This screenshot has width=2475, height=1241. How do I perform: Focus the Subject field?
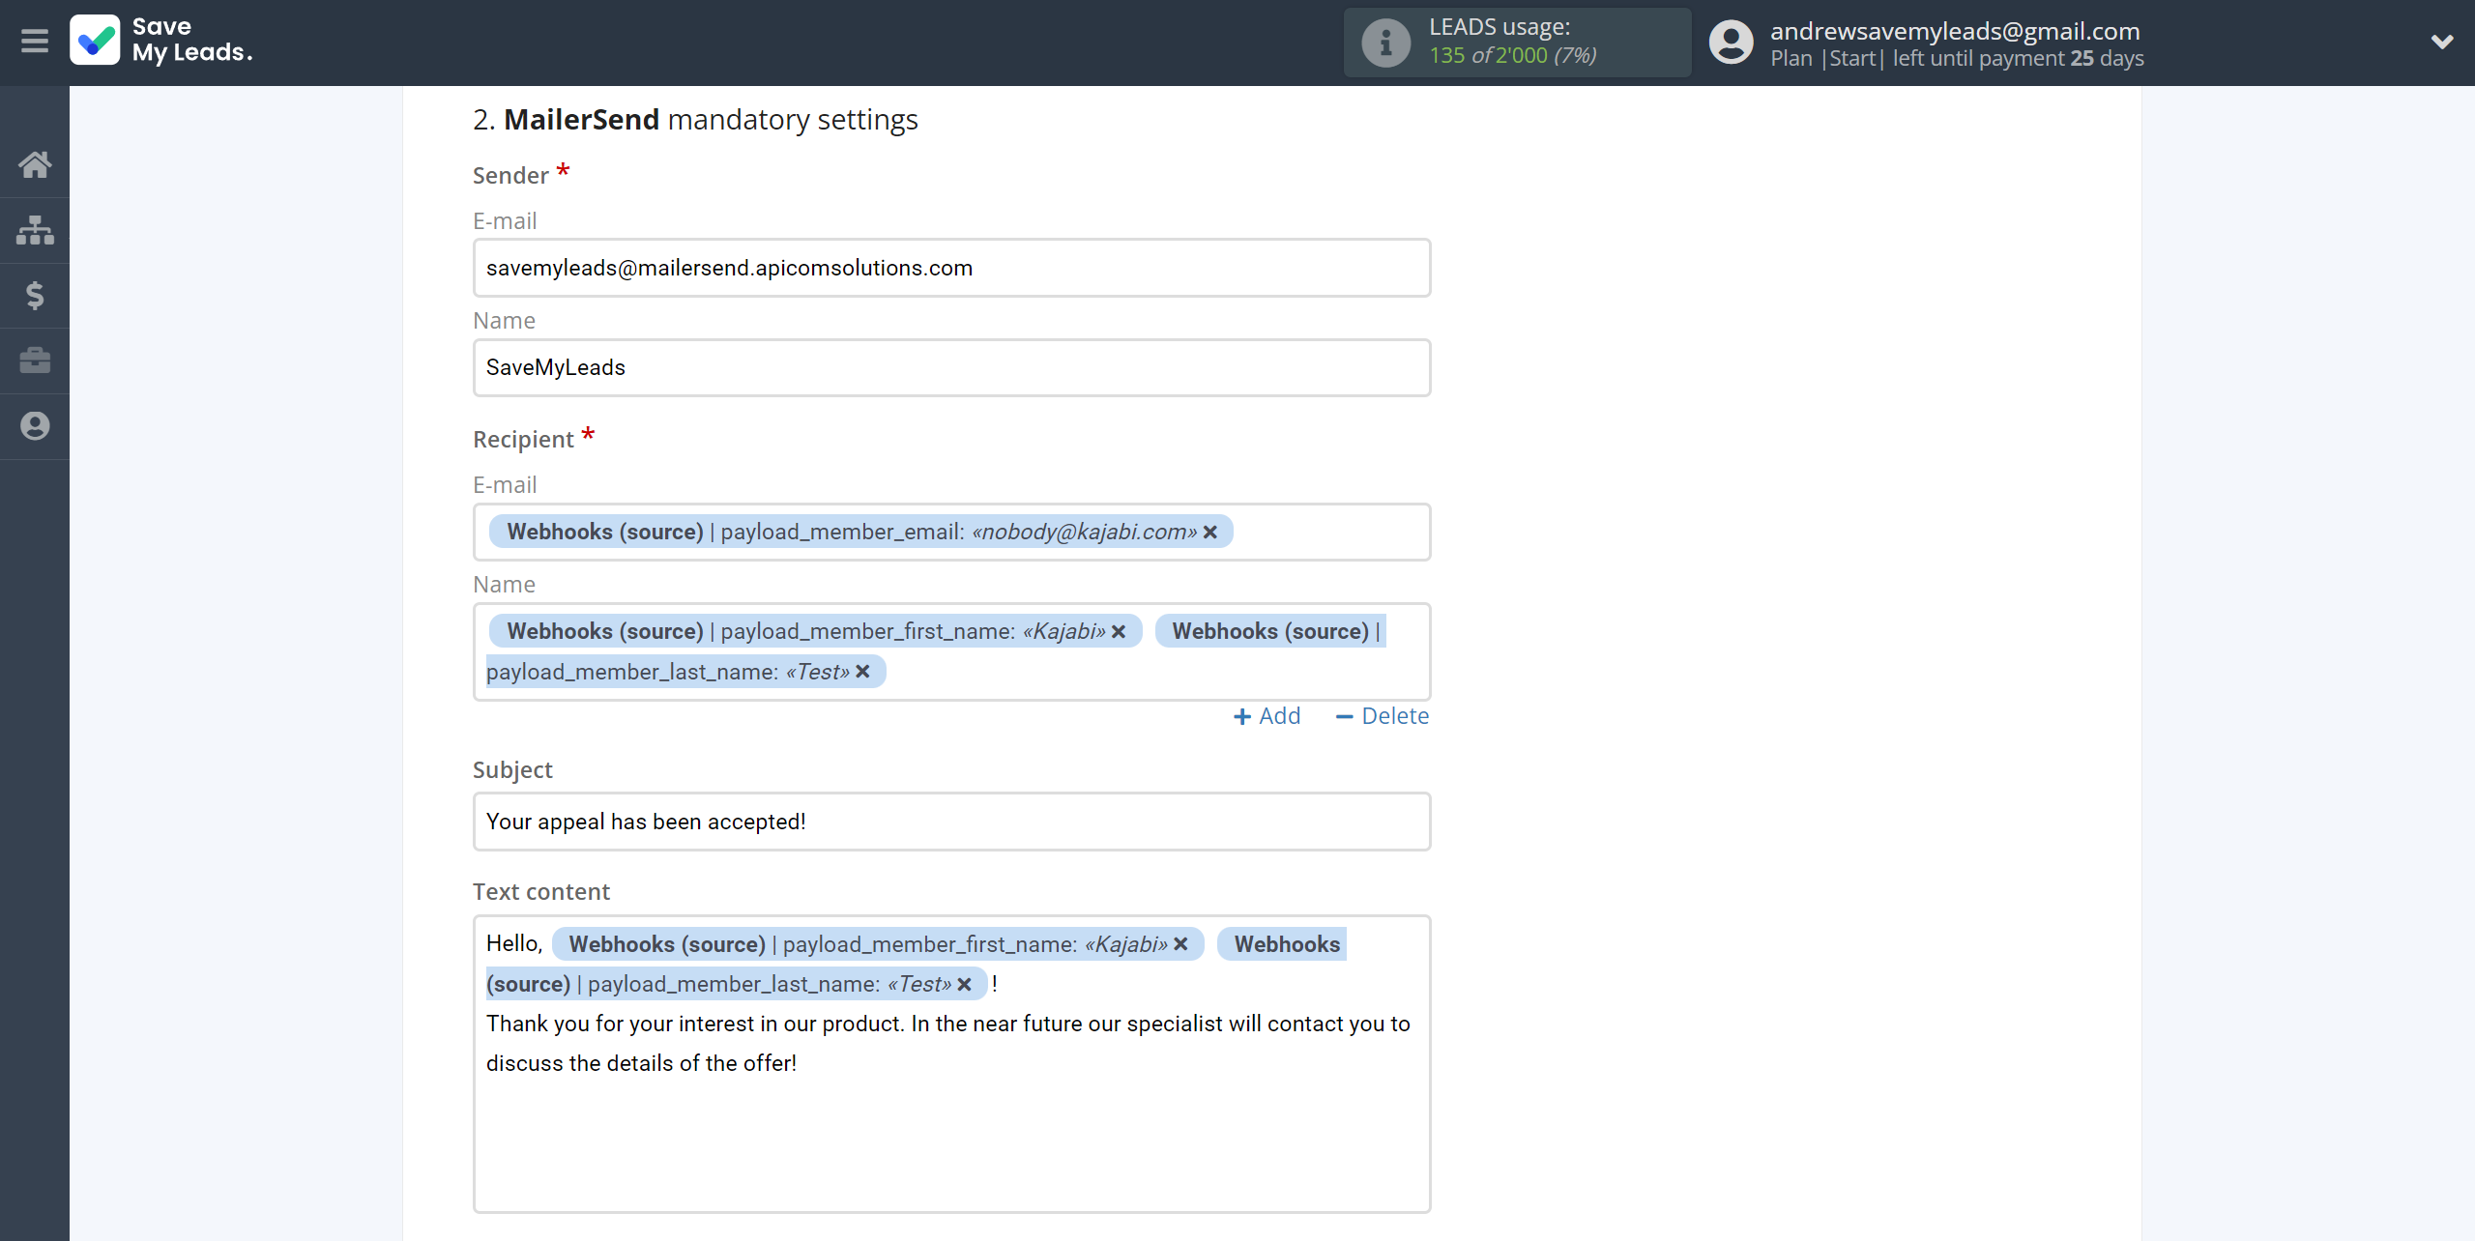tap(951, 822)
